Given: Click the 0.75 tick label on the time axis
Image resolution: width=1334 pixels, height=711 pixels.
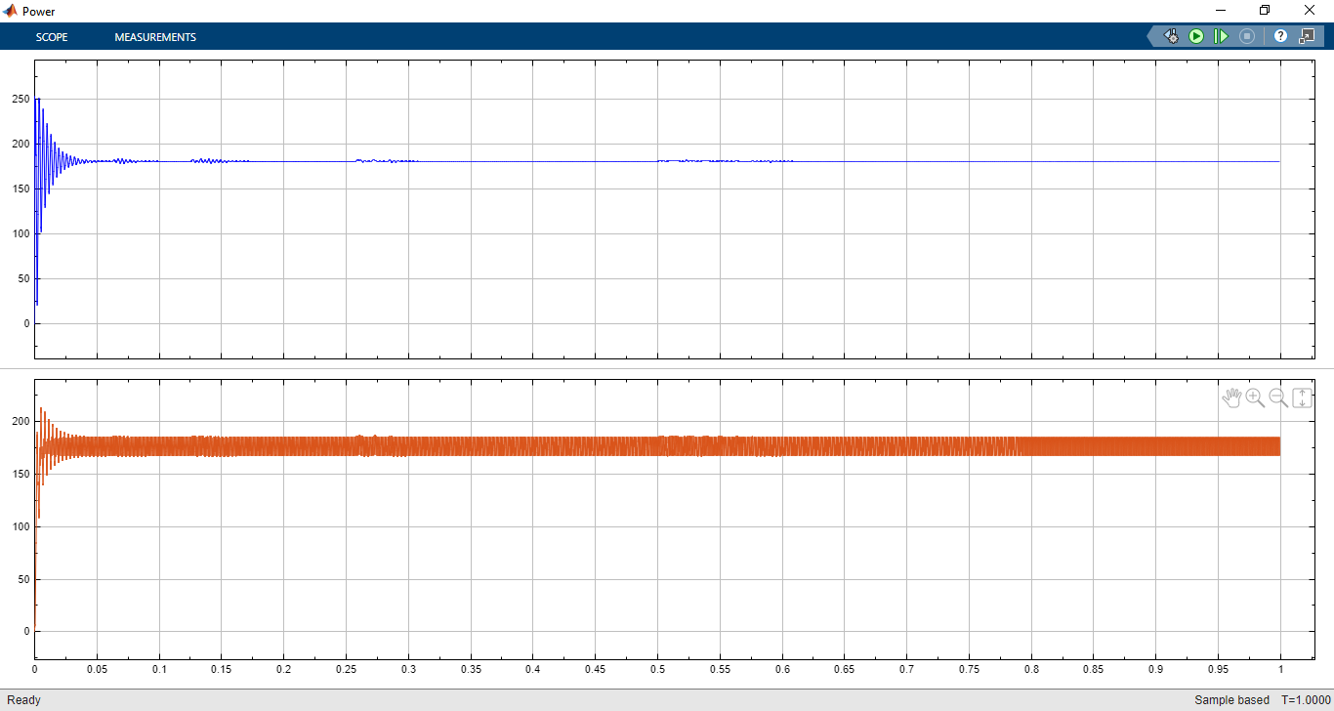Looking at the screenshot, I should click(x=969, y=670).
